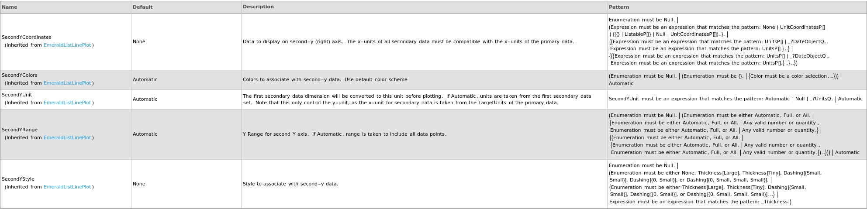Click the None default value for SecondYCoordinates
The width and height of the screenshot is (867, 209).
point(139,42)
